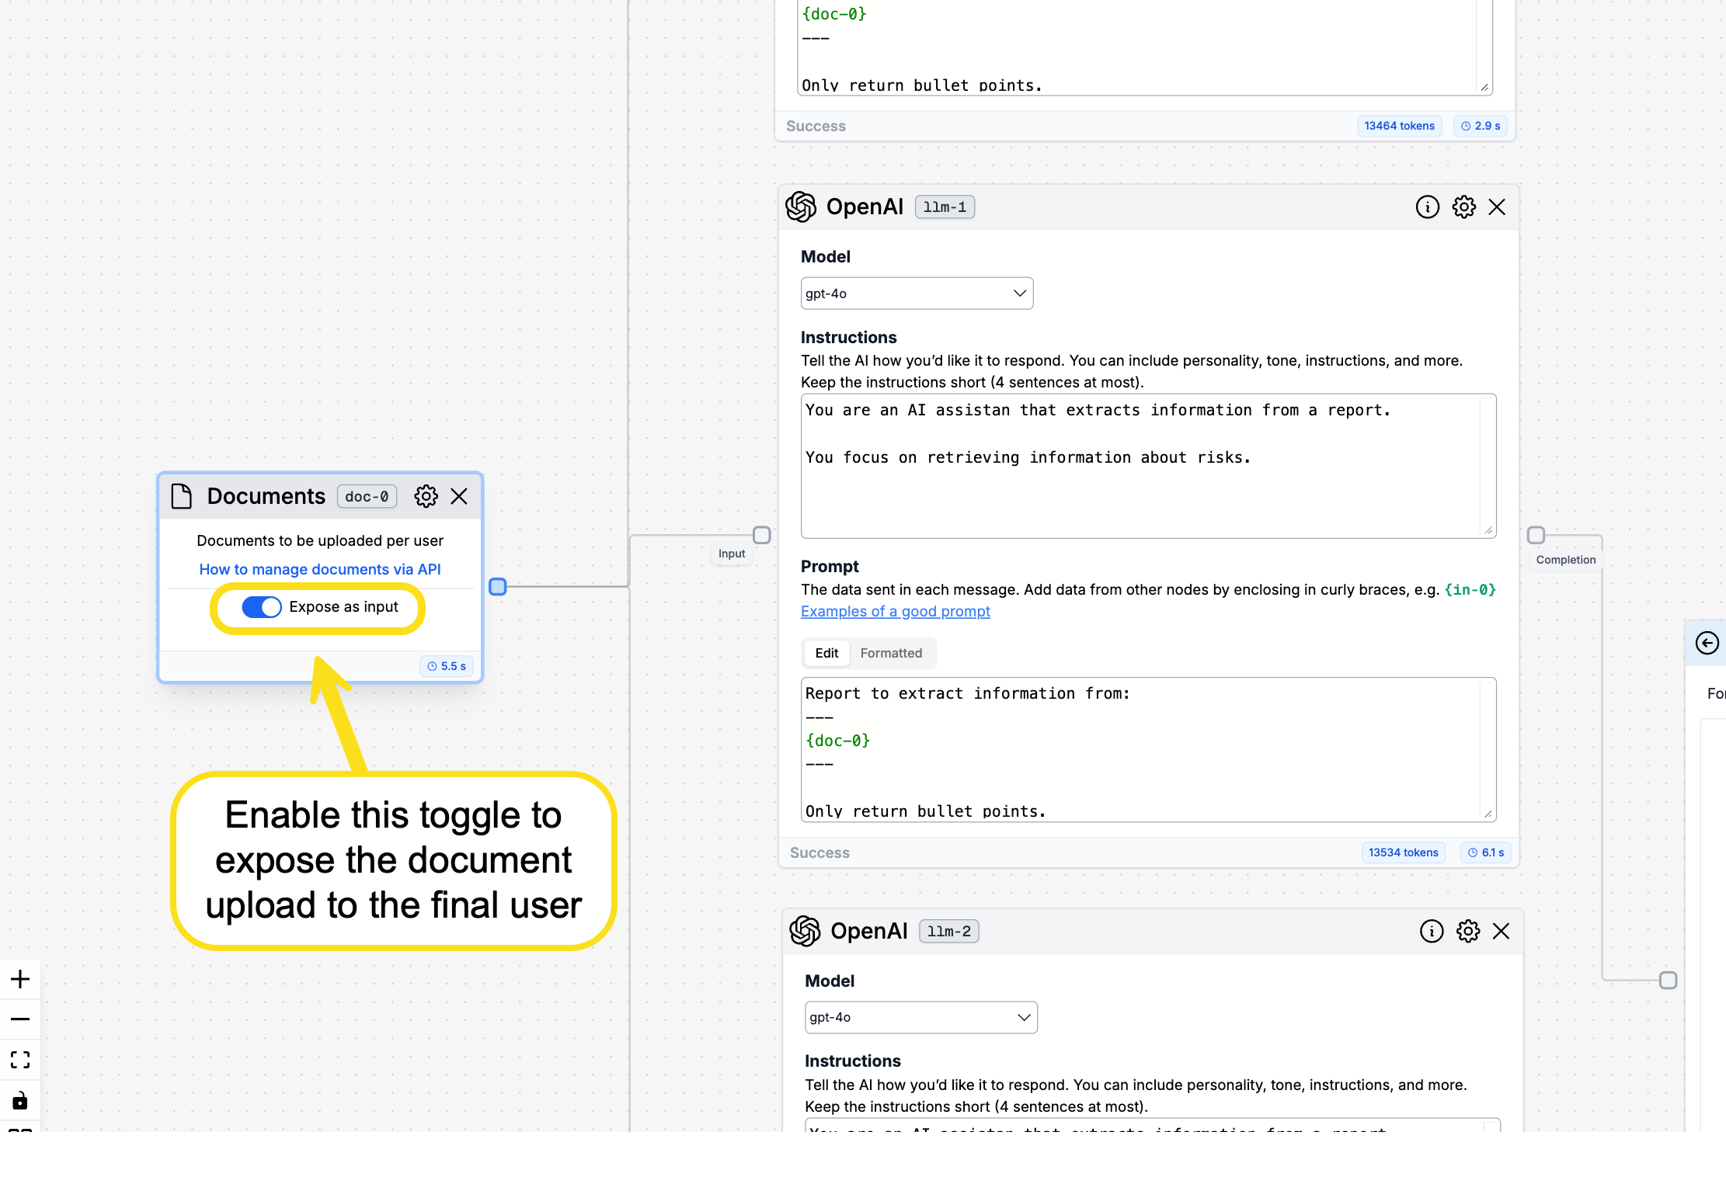Click the OpenAI llm-2 info icon

tap(1428, 931)
